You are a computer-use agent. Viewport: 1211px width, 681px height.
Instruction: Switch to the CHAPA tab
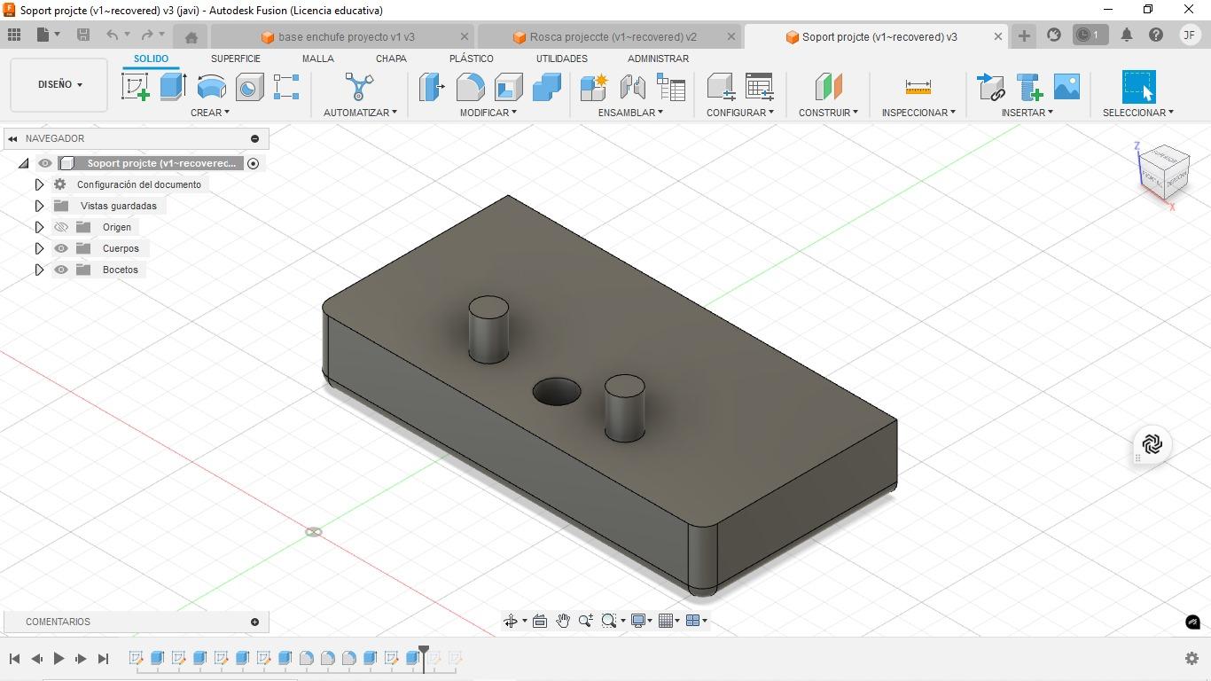pos(391,59)
